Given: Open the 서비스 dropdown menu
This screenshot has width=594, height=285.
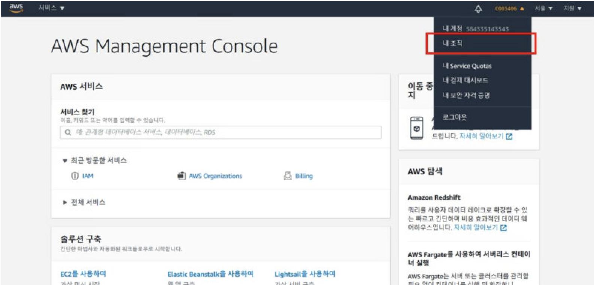Looking at the screenshot, I should pyautogui.click(x=51, y=8).
